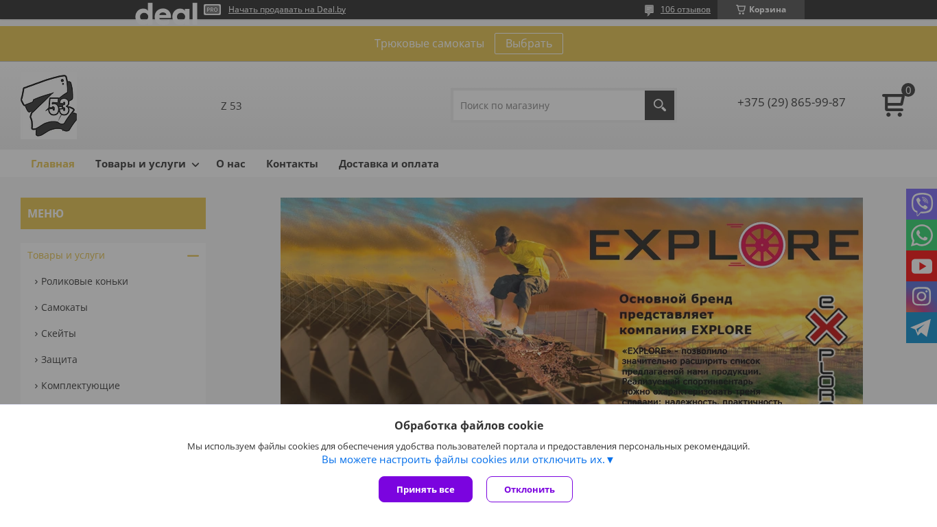This screenshot has height=527, width=937.
Task: Click the Отклонить cookie button
Action: [530, 489]
